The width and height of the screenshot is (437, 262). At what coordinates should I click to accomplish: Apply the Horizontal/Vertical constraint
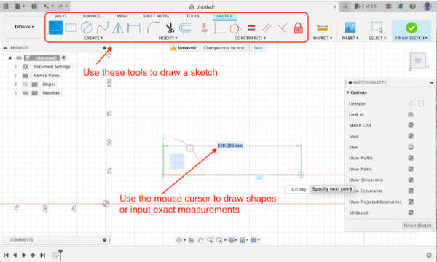tap(205, 28)
